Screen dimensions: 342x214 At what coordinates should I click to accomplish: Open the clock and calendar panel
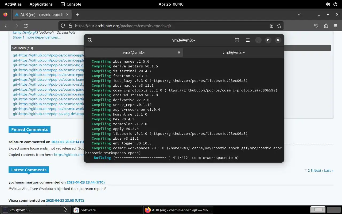click(171, 4)
